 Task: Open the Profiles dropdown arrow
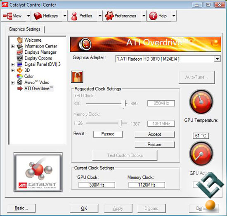pyautogui.click(x=100, y=16)
